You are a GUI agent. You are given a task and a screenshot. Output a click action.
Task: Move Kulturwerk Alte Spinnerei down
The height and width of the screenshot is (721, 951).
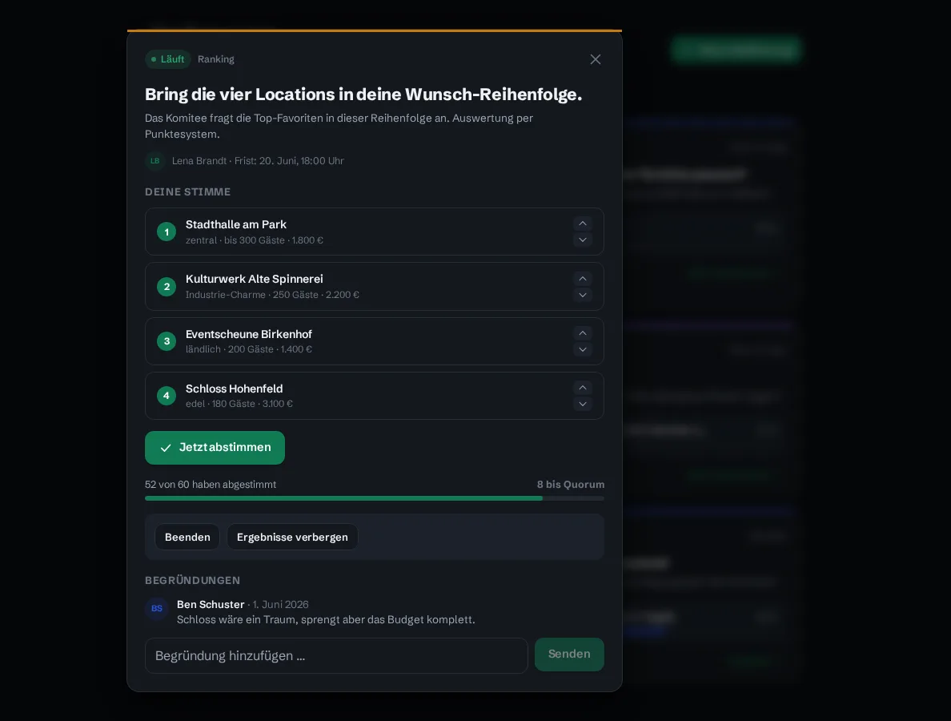[x=582, y=295]
